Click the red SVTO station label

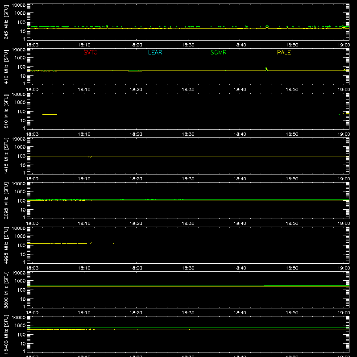tap(91, 52)
